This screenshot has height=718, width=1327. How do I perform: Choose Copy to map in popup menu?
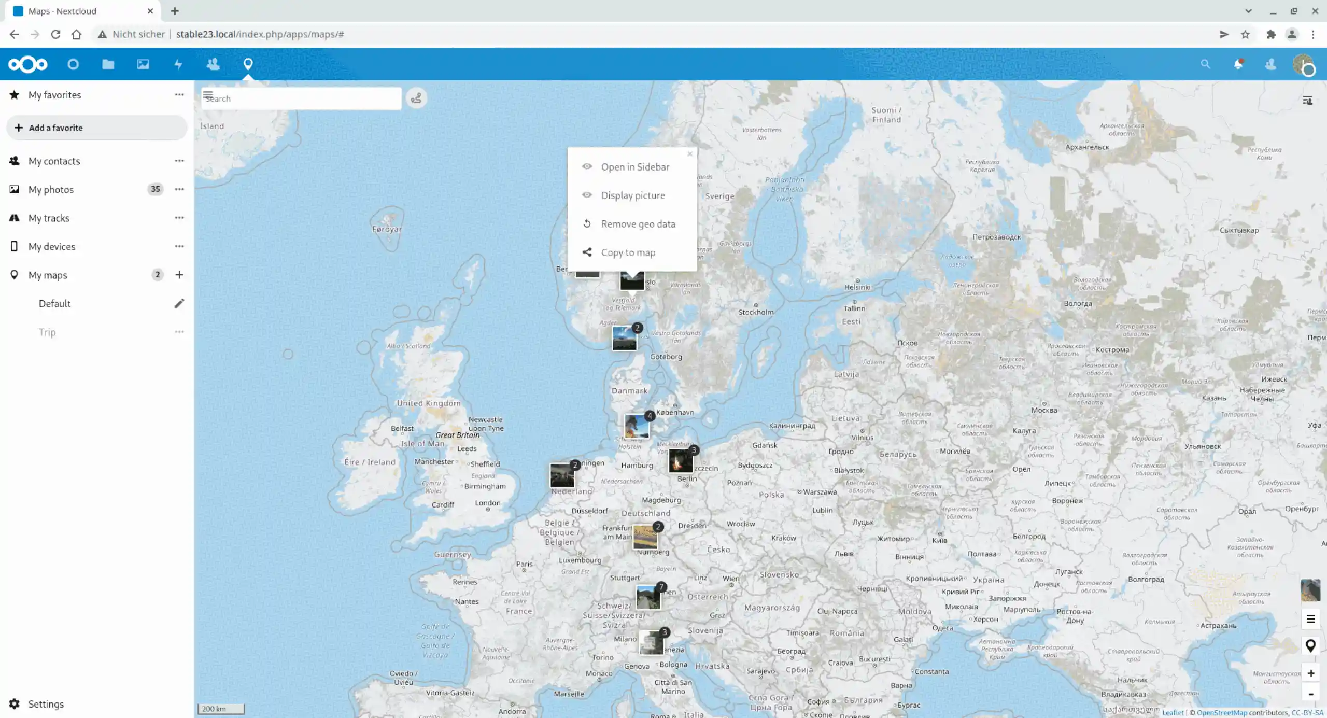pos(628,252)
